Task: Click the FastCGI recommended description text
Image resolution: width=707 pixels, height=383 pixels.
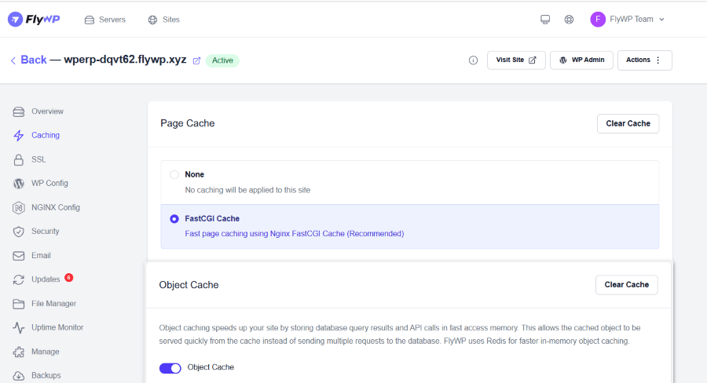Action: (295, 234)
